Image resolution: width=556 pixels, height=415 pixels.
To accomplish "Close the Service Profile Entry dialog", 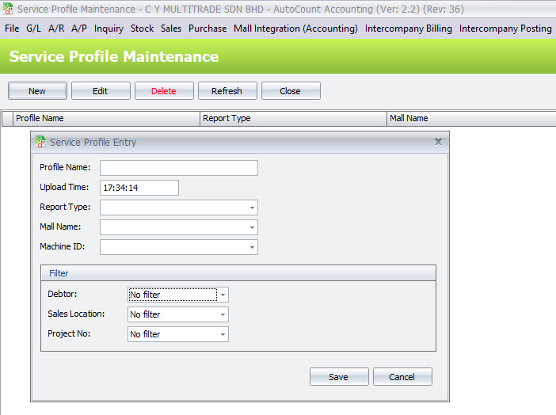I will click(x=438, y=142).
